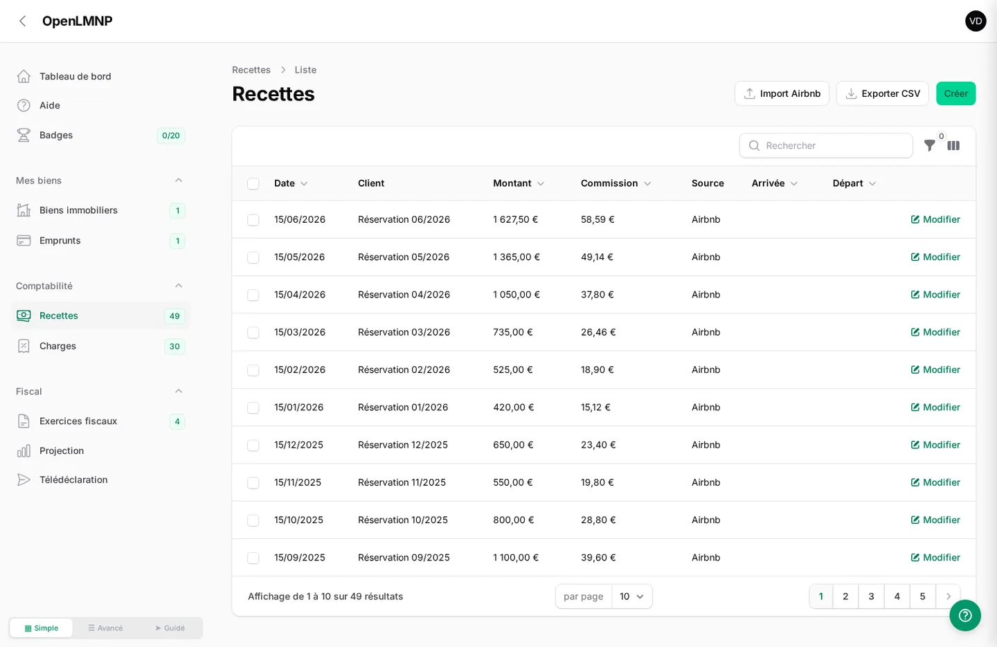Toggle table columns visibility icon
The height and width of the screenshot is (647, 997).
(953, 145)
